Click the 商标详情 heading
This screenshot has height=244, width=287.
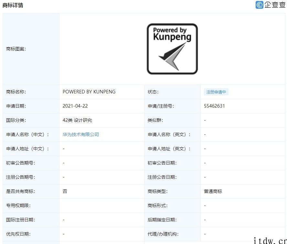(13, 5)
